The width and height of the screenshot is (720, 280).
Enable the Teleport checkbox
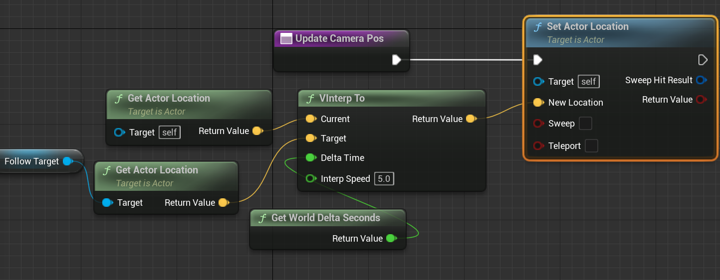[x=591, y=146]
